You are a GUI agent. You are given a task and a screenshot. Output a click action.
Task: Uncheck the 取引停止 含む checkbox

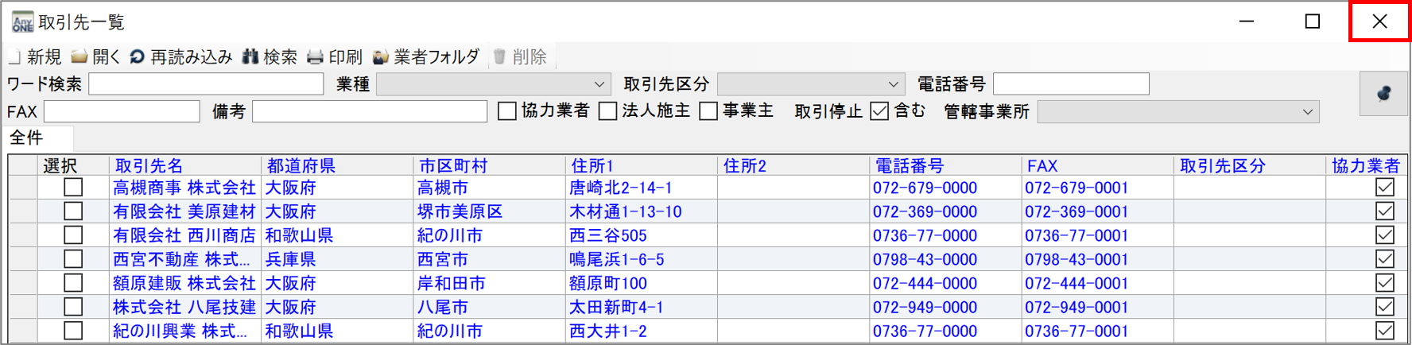tap(879, 111)
